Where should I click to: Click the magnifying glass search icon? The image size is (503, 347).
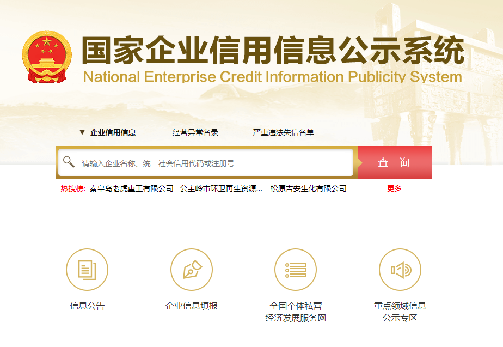click(x=69, y=162)
